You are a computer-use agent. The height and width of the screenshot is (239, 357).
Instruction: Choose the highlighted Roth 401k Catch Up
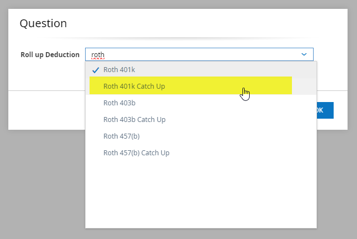pyautogui.click(x=134, y=87)
